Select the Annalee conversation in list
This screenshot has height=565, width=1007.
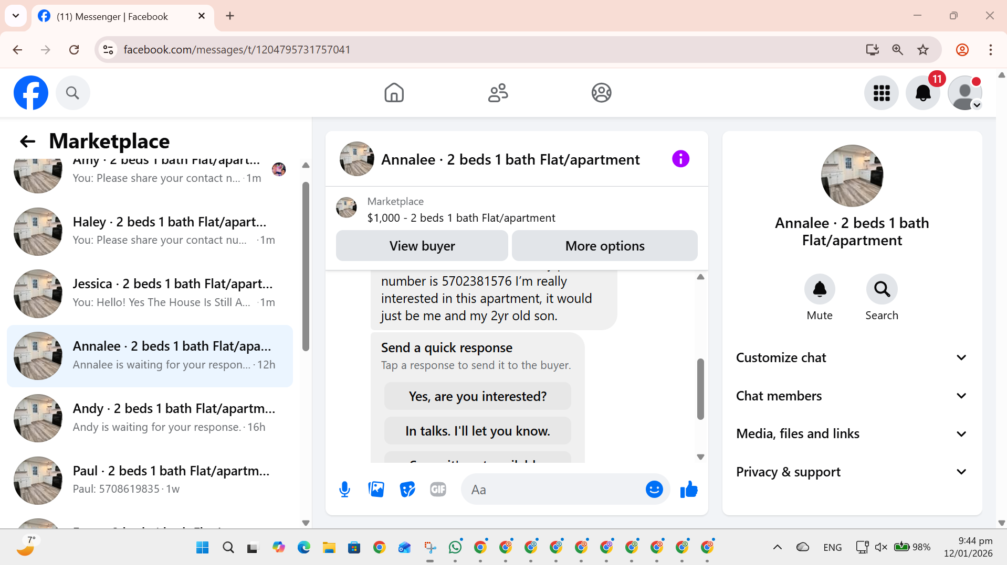pyautogui.click(x=150, y=356)
